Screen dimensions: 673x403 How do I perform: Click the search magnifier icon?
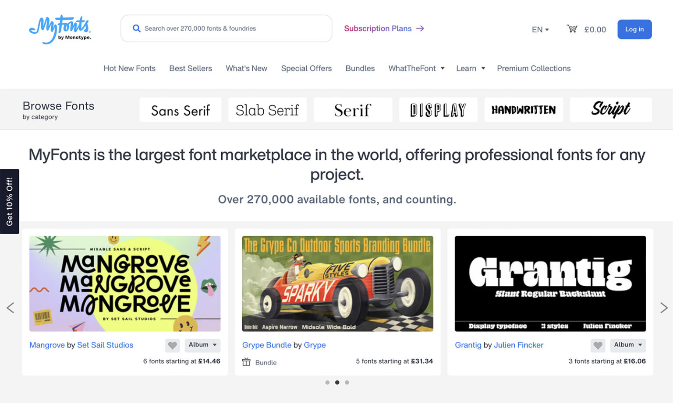pyautogui.click(x=137, y=28)
